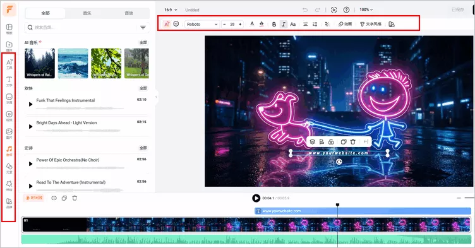Increase the font size with plus
The height and width of the screenshot is (248, 475).
click(x=240, y=24)
